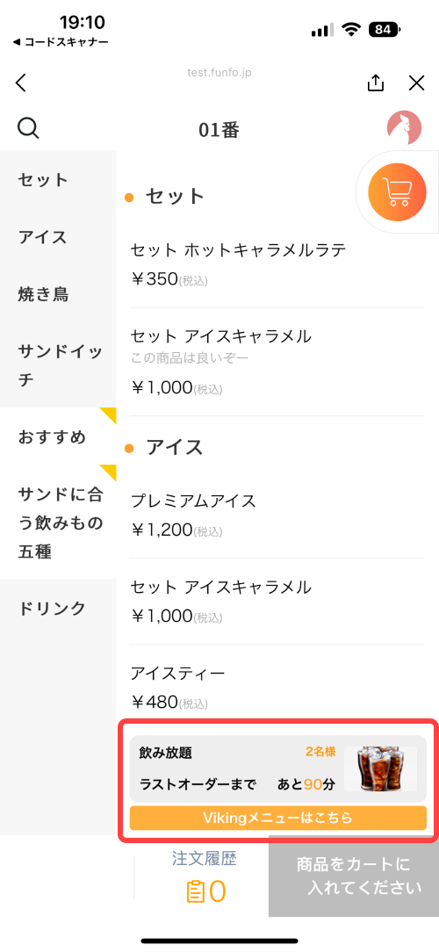Tap 商品をカートに入れてください button
The width and height of the screenshot is (439, 952).
coord(353,876)
